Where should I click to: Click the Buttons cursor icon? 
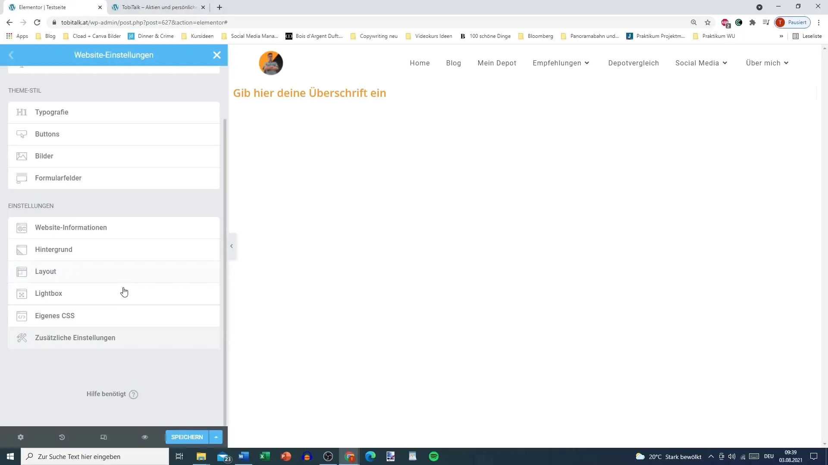coord(22,134)
